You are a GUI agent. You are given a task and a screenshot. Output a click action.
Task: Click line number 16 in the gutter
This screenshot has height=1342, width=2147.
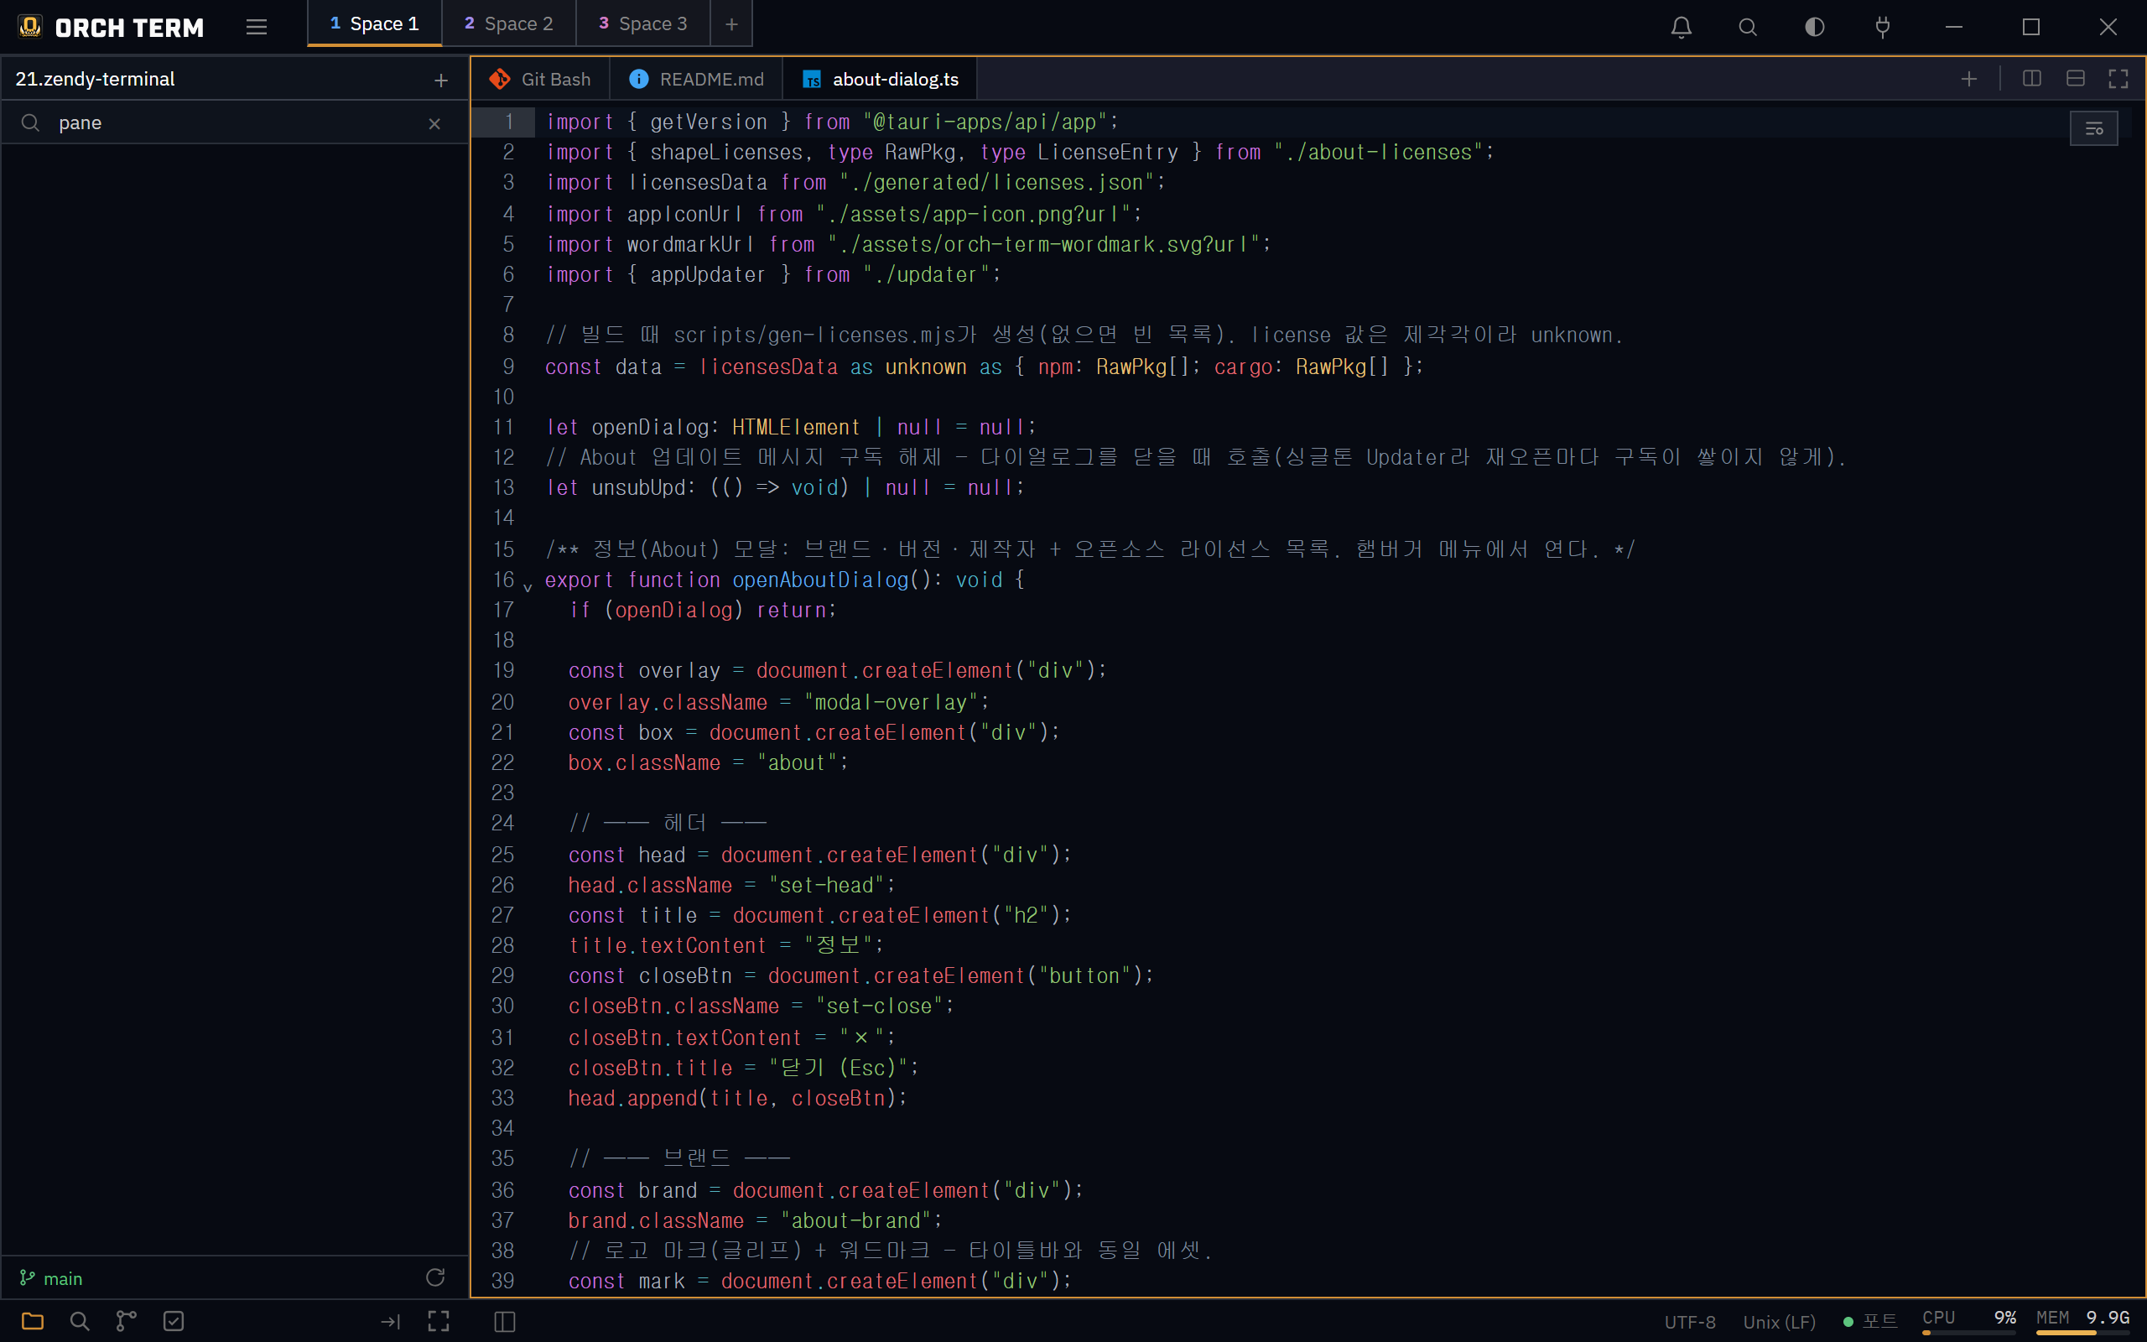pyautogui.click(x=504, y=580)
